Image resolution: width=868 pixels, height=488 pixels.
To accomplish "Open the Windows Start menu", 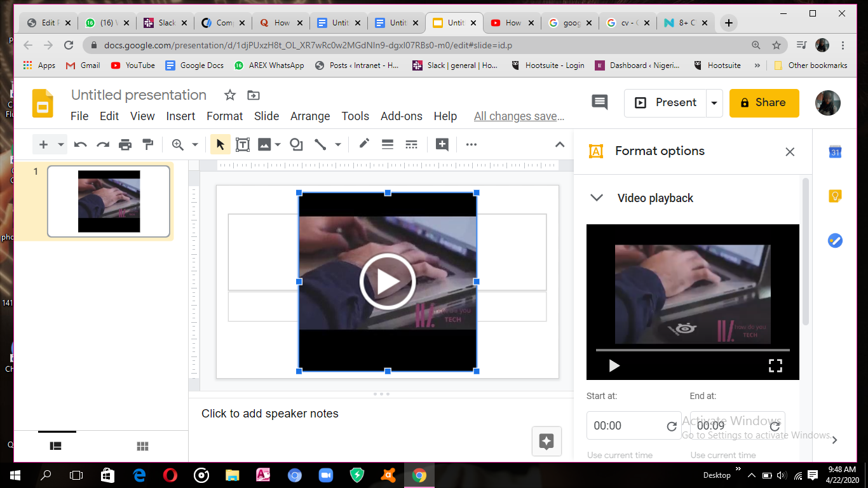I will click(15, 475).
